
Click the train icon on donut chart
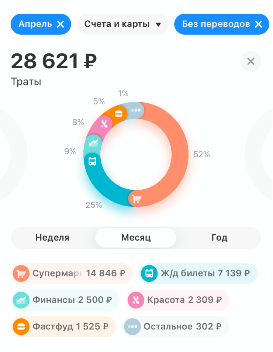tap(93, 161)
